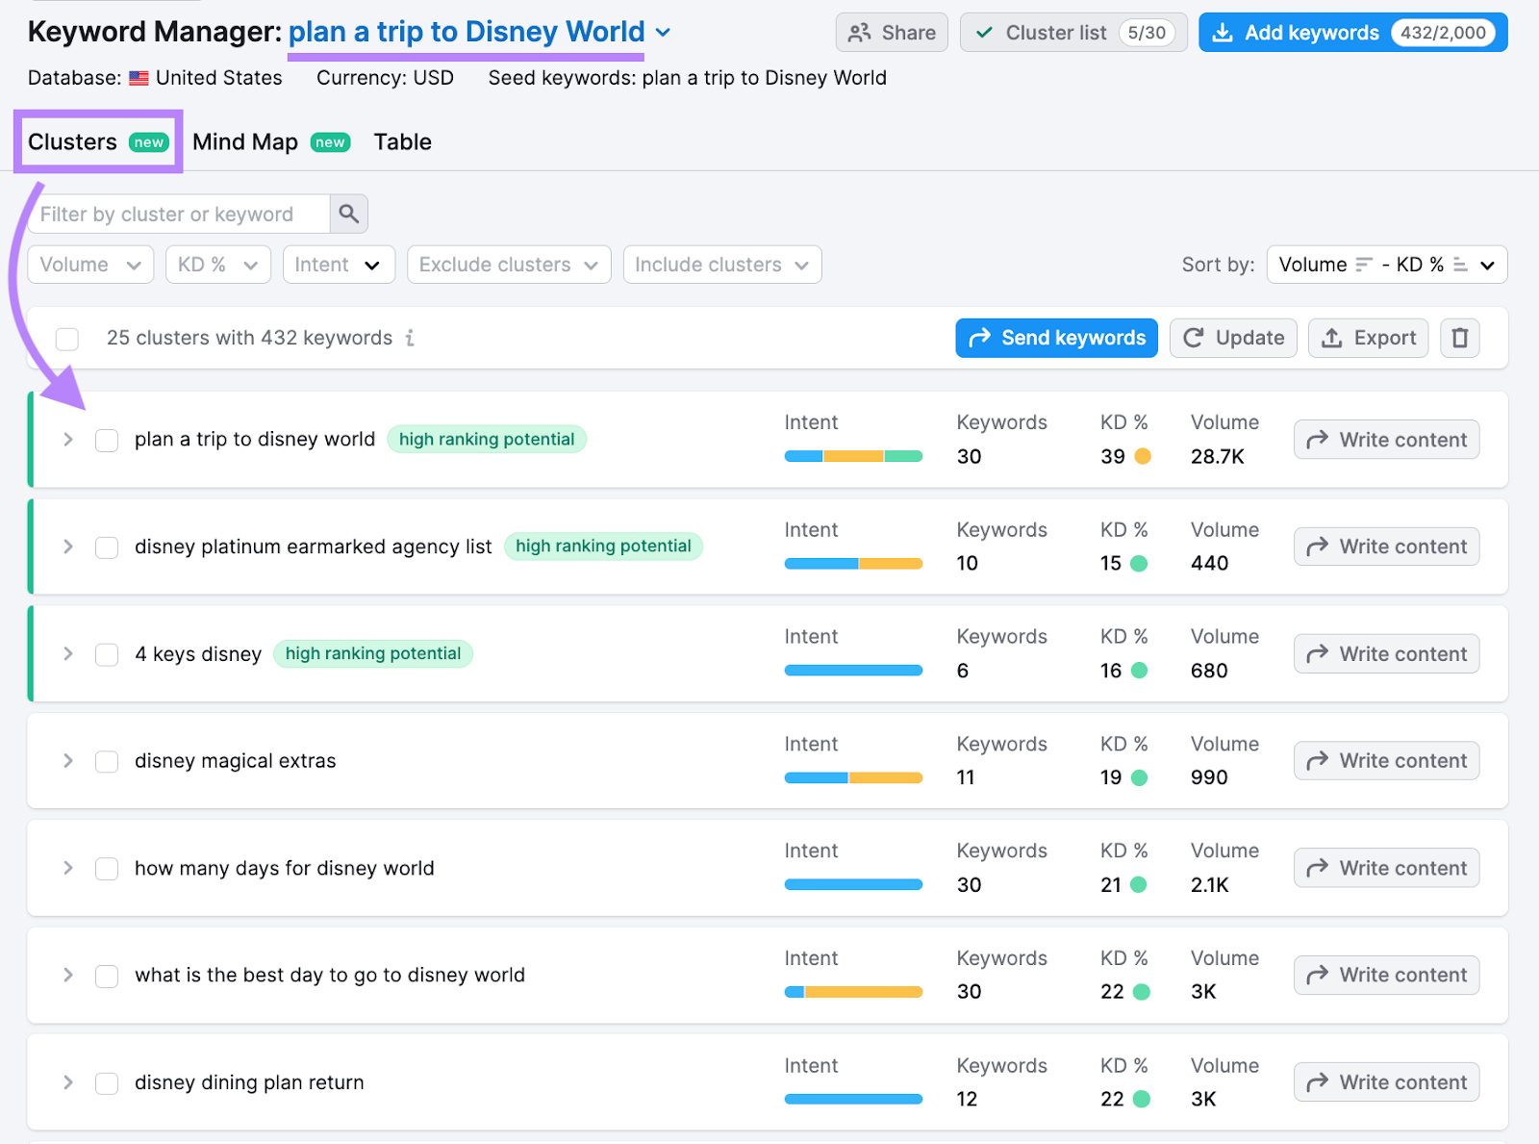1539x1144 pixels.
Task: Click the KD difficulty dot for disney magical extras
Action: (x=1139, y=777)
